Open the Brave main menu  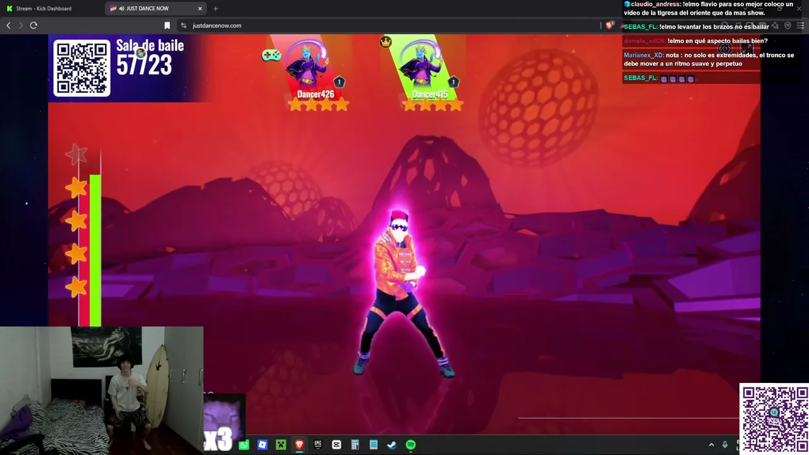point(800,25)
